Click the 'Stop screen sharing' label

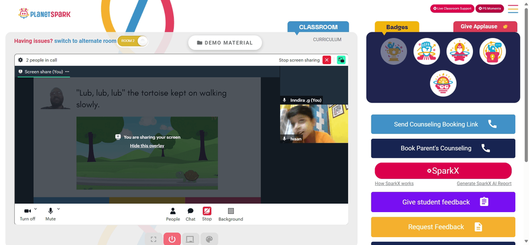(x=299, y=60)
